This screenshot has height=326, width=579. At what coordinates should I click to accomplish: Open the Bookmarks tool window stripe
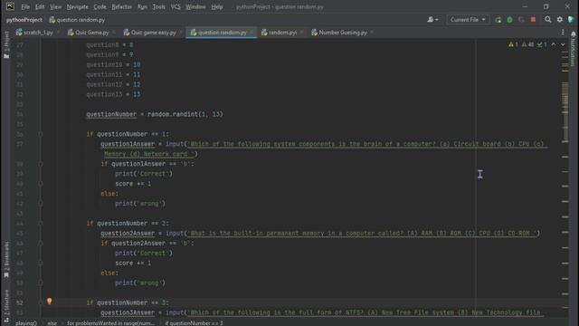(6, 260)
